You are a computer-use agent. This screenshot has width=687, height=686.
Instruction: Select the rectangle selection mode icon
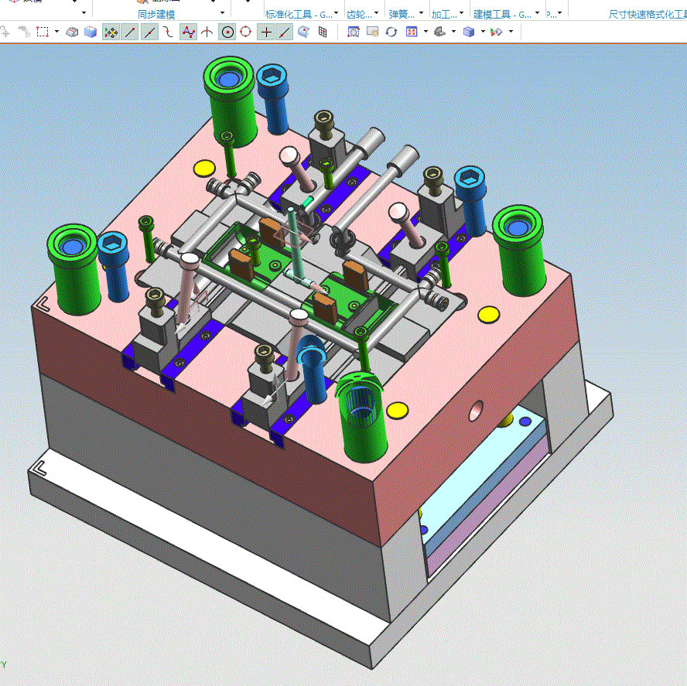coord(43,32)
